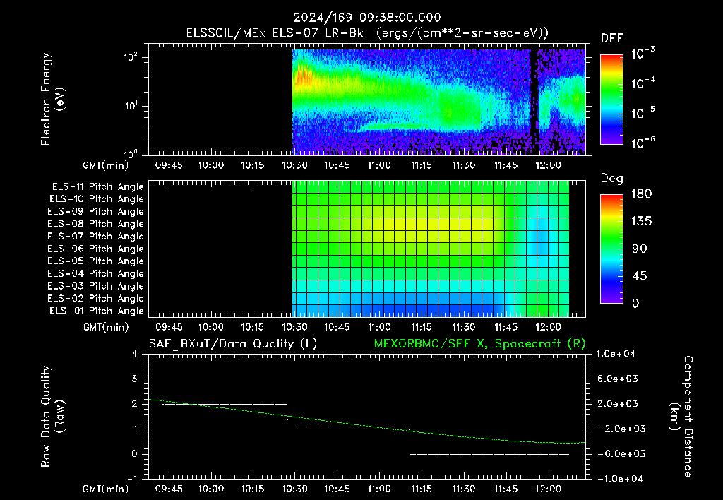Click the red-orange intensity peak in spectrogram
This screenshot has height=500, width=723.
point(302,75)
